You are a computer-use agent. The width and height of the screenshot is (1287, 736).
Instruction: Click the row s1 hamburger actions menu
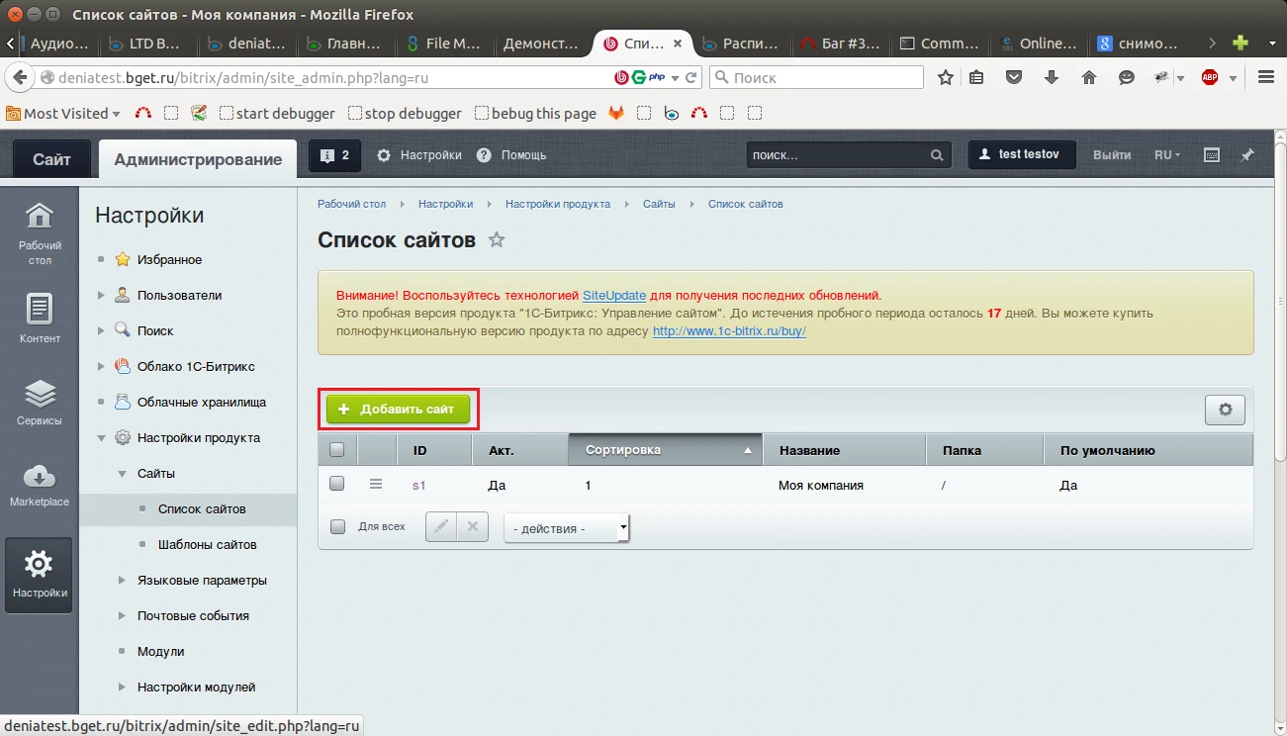(376, 485)
